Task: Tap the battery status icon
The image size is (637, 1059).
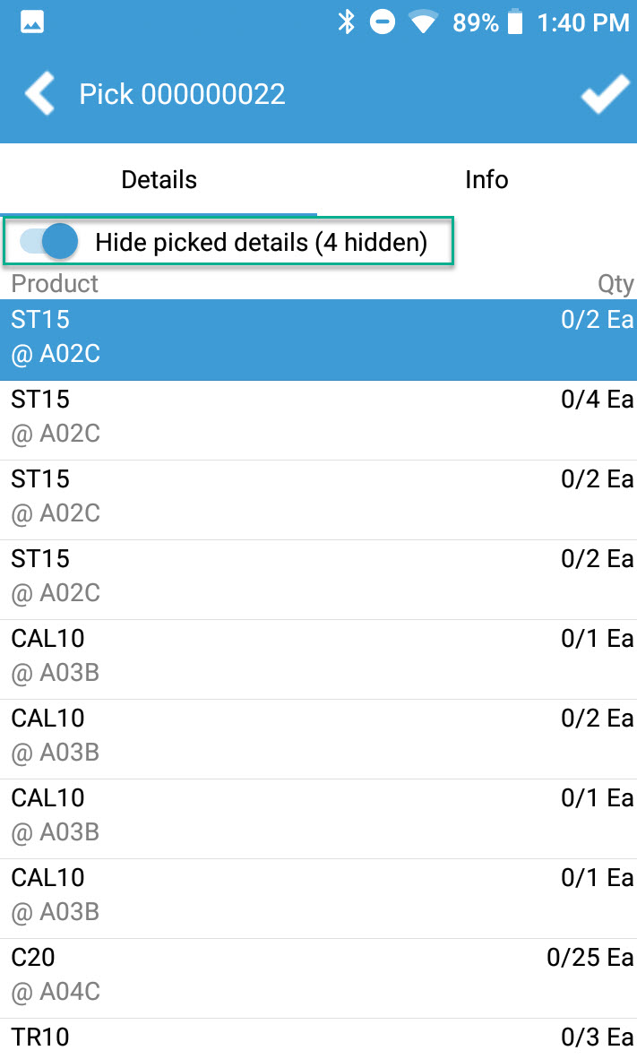Action: coord(514,22)
